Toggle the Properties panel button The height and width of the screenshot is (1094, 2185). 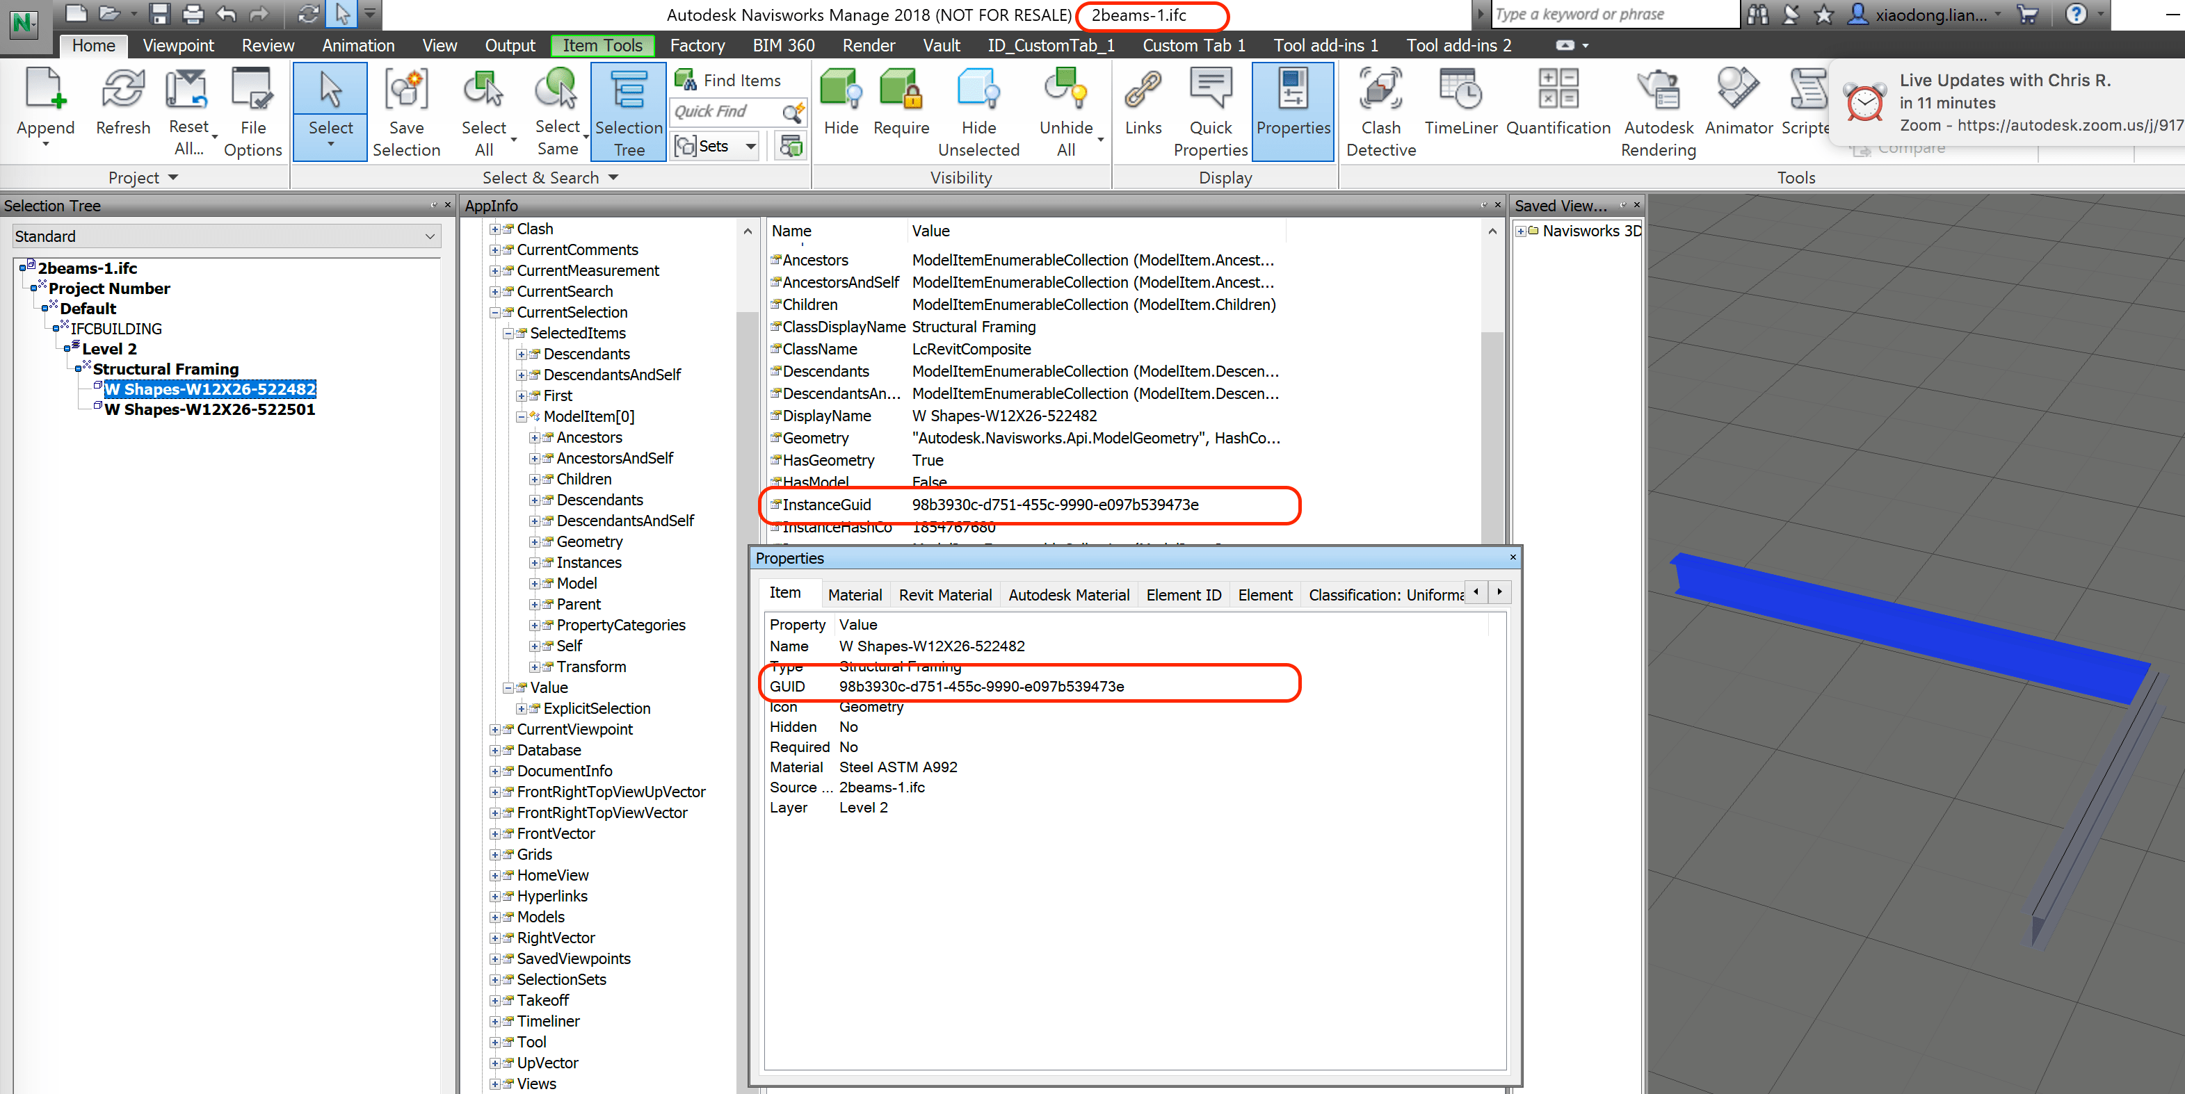(1293, 111)
